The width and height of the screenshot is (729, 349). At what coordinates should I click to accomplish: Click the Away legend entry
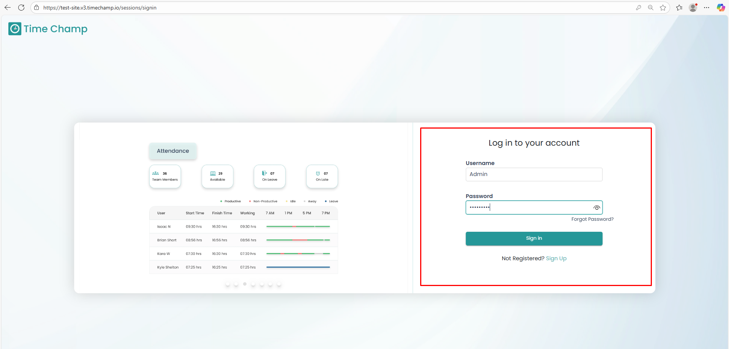click(310, 201)
